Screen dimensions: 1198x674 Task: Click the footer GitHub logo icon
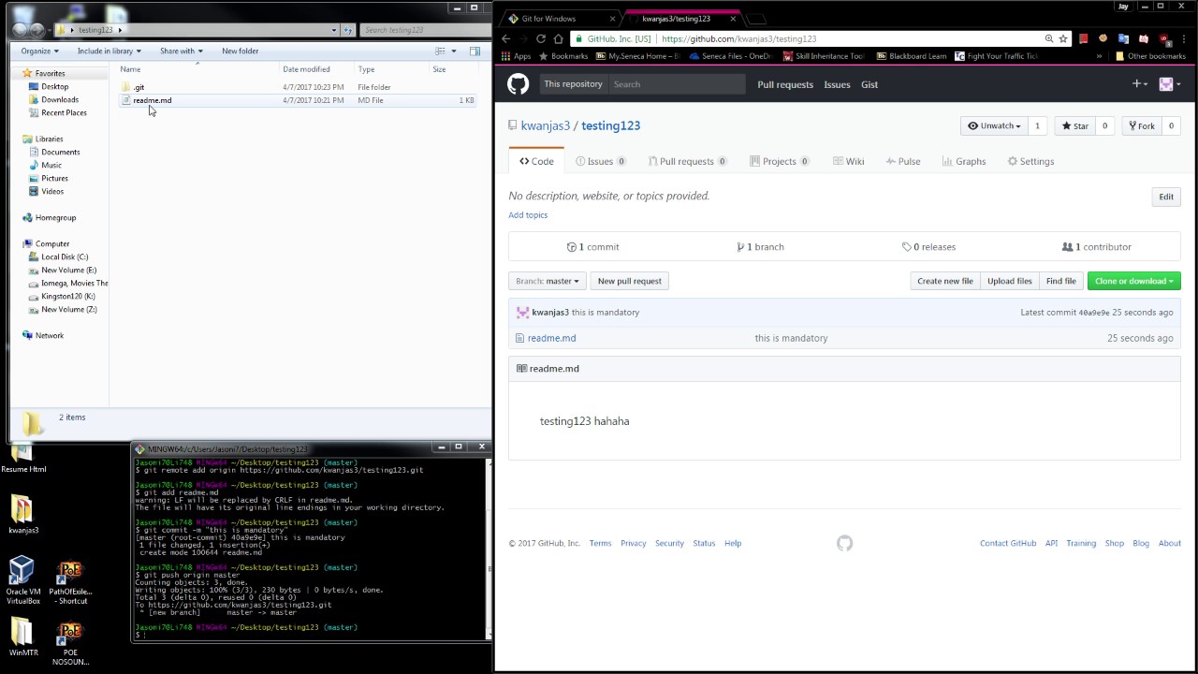(844, 544)
